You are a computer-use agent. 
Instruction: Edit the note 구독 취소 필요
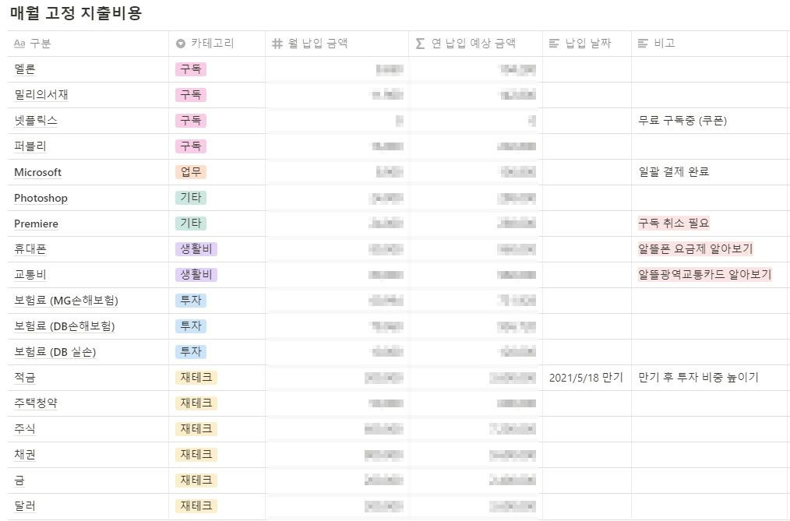674,223
